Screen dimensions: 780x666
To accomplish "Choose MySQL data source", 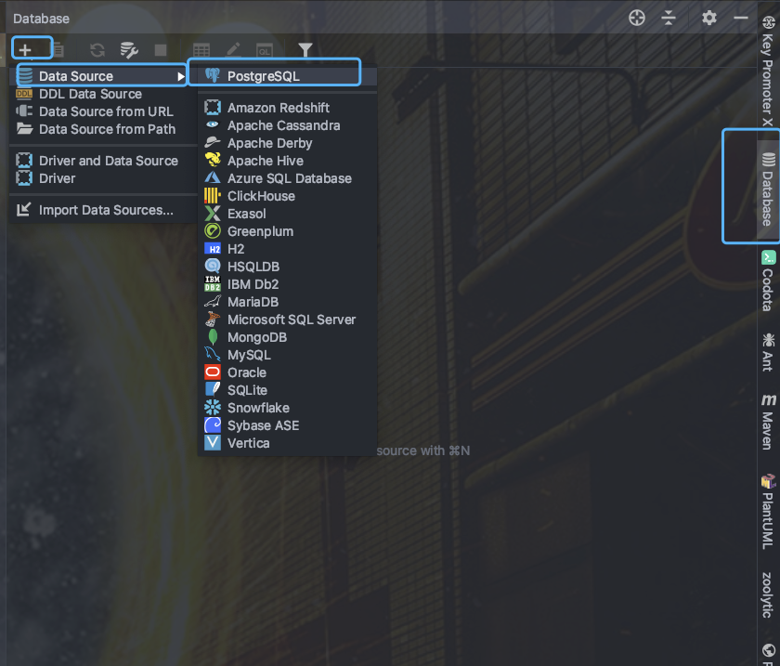I will 288,355.
